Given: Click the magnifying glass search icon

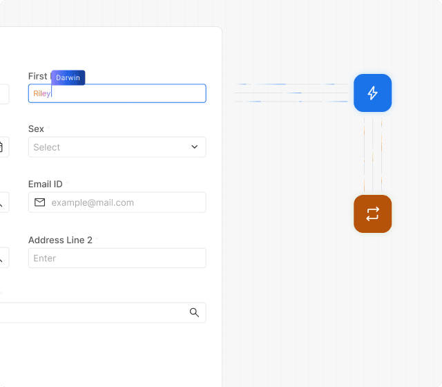Looking at the screenshot, I should point(194,312).
